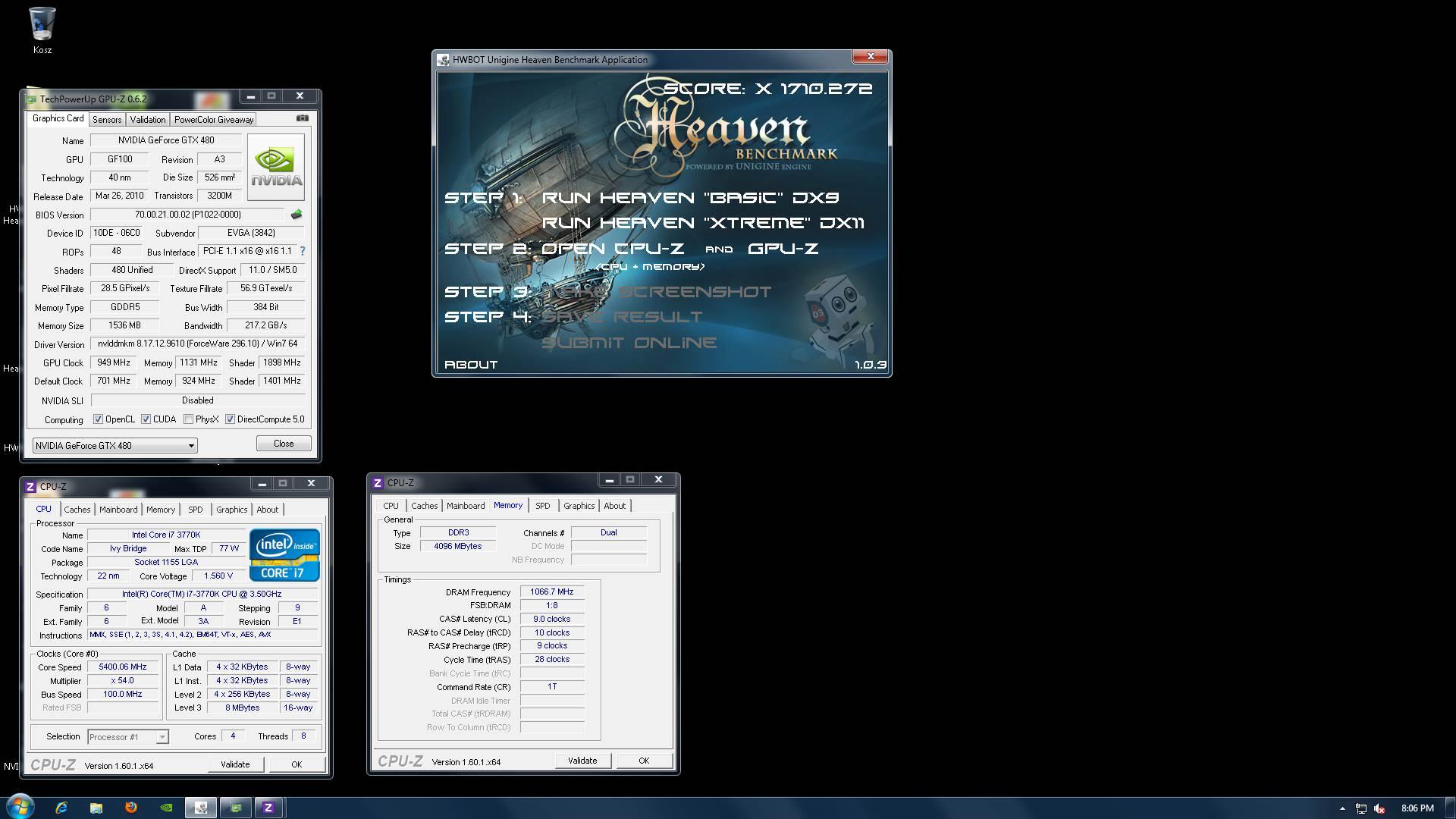Open the Windows Start menu orb
The height and width of the screenshot is (819, 1456).
click(x=20, y=806)
